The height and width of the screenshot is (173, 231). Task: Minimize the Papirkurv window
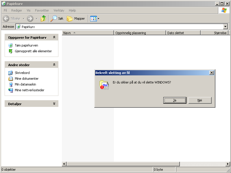(217, 4)
